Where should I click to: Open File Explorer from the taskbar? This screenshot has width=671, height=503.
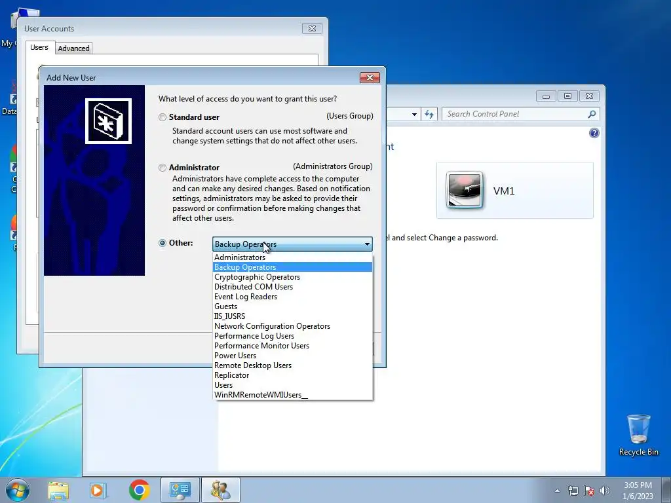pos(58,490)
